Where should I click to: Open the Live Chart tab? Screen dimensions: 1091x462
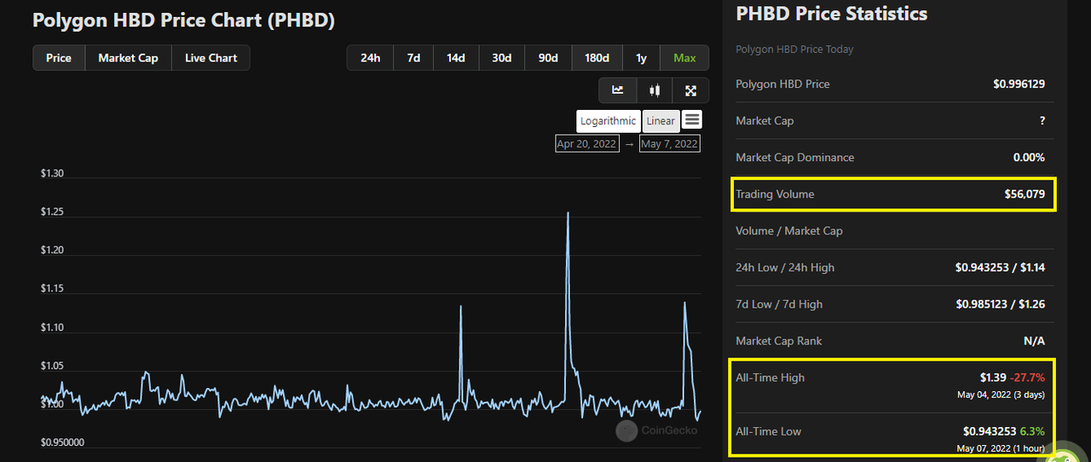[211, 58]
